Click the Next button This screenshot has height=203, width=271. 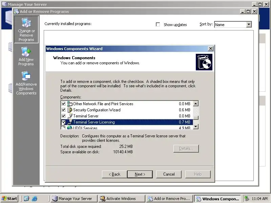pos(140,174)
